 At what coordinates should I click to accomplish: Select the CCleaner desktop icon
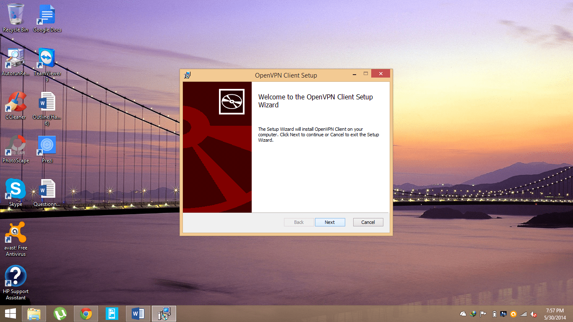[x=16, y=105]
